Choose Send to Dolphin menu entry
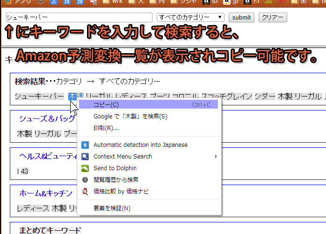Screen dimensions: 326x234 148,168
